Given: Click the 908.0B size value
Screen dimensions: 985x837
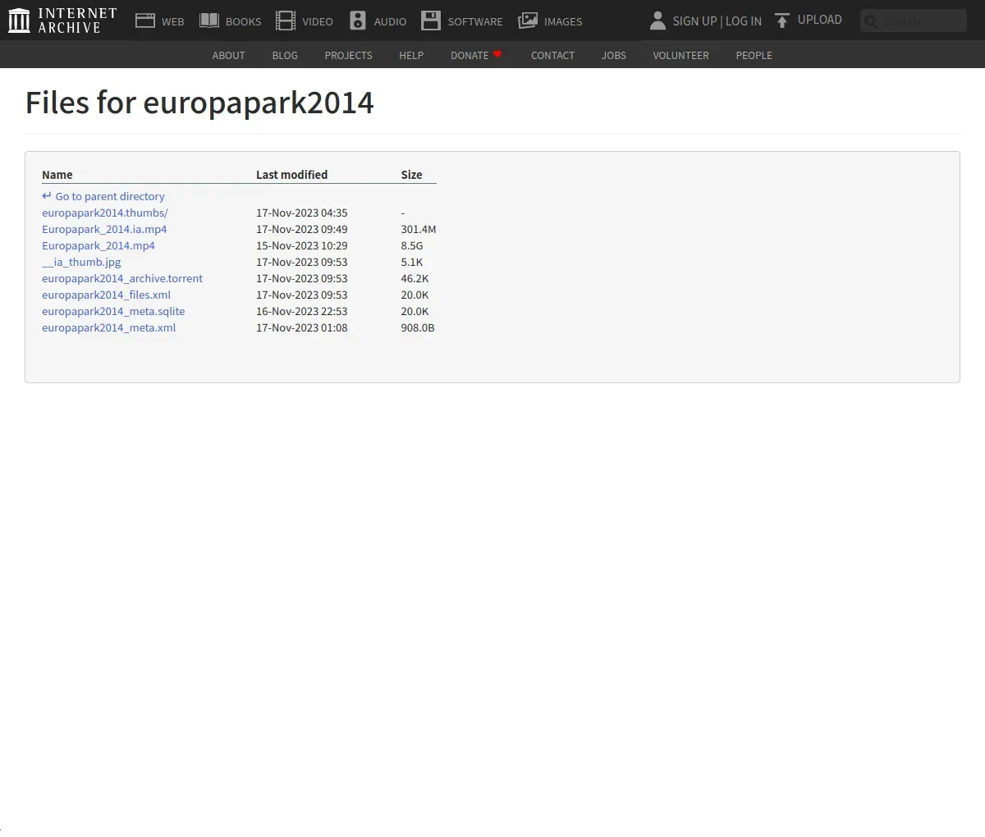Looking at the screenshot, I should click(x=418, y=327).
